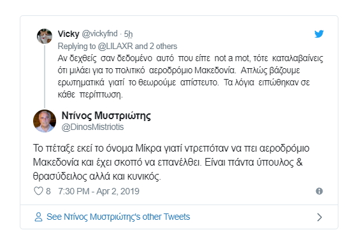This screenshot has width=355, height=244.
Task: Open Ντίνος Μυστριώτης profile photo
Action: (45, 121)
